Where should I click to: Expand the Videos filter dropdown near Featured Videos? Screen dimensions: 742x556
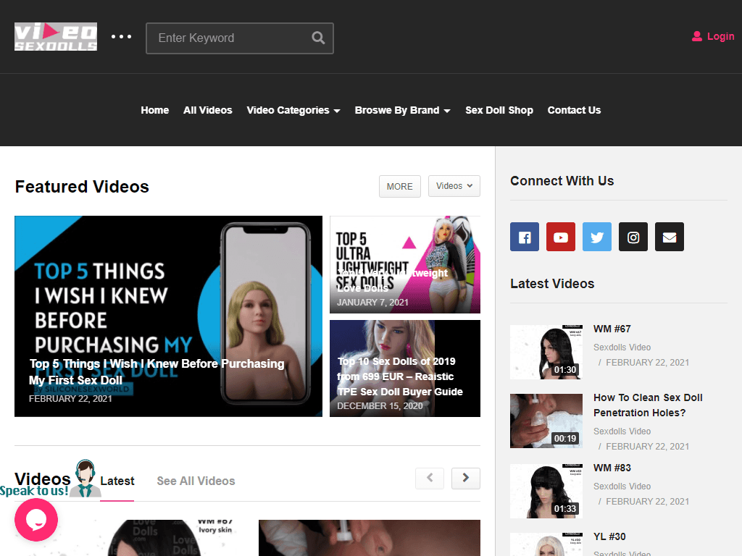click(454, 186)
